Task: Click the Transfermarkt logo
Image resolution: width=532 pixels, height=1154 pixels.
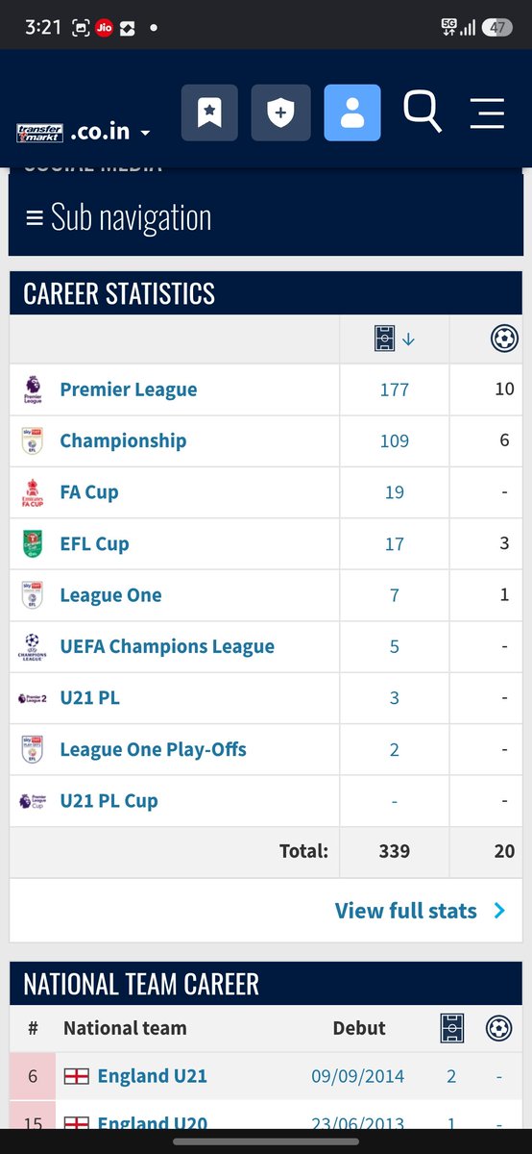Action: point(40,134)
